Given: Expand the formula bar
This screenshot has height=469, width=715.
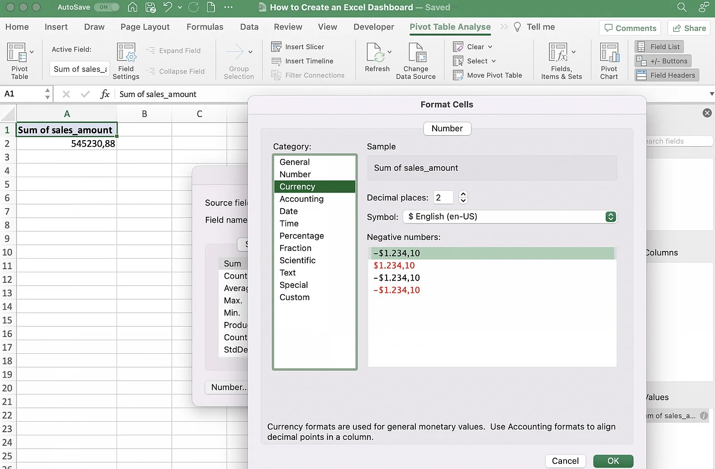Looking at the screenshot, I should [711, 94].
